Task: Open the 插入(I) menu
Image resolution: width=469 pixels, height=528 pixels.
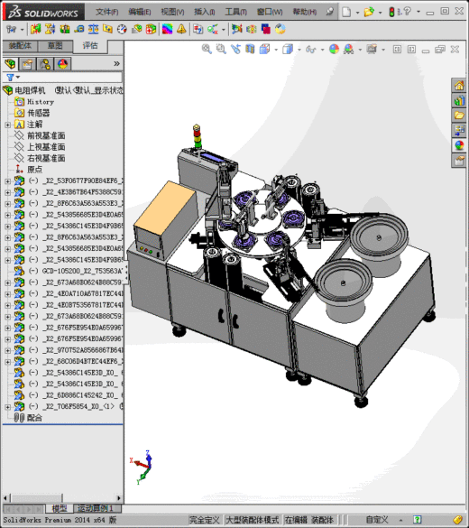Action: [x=205, y=12]
